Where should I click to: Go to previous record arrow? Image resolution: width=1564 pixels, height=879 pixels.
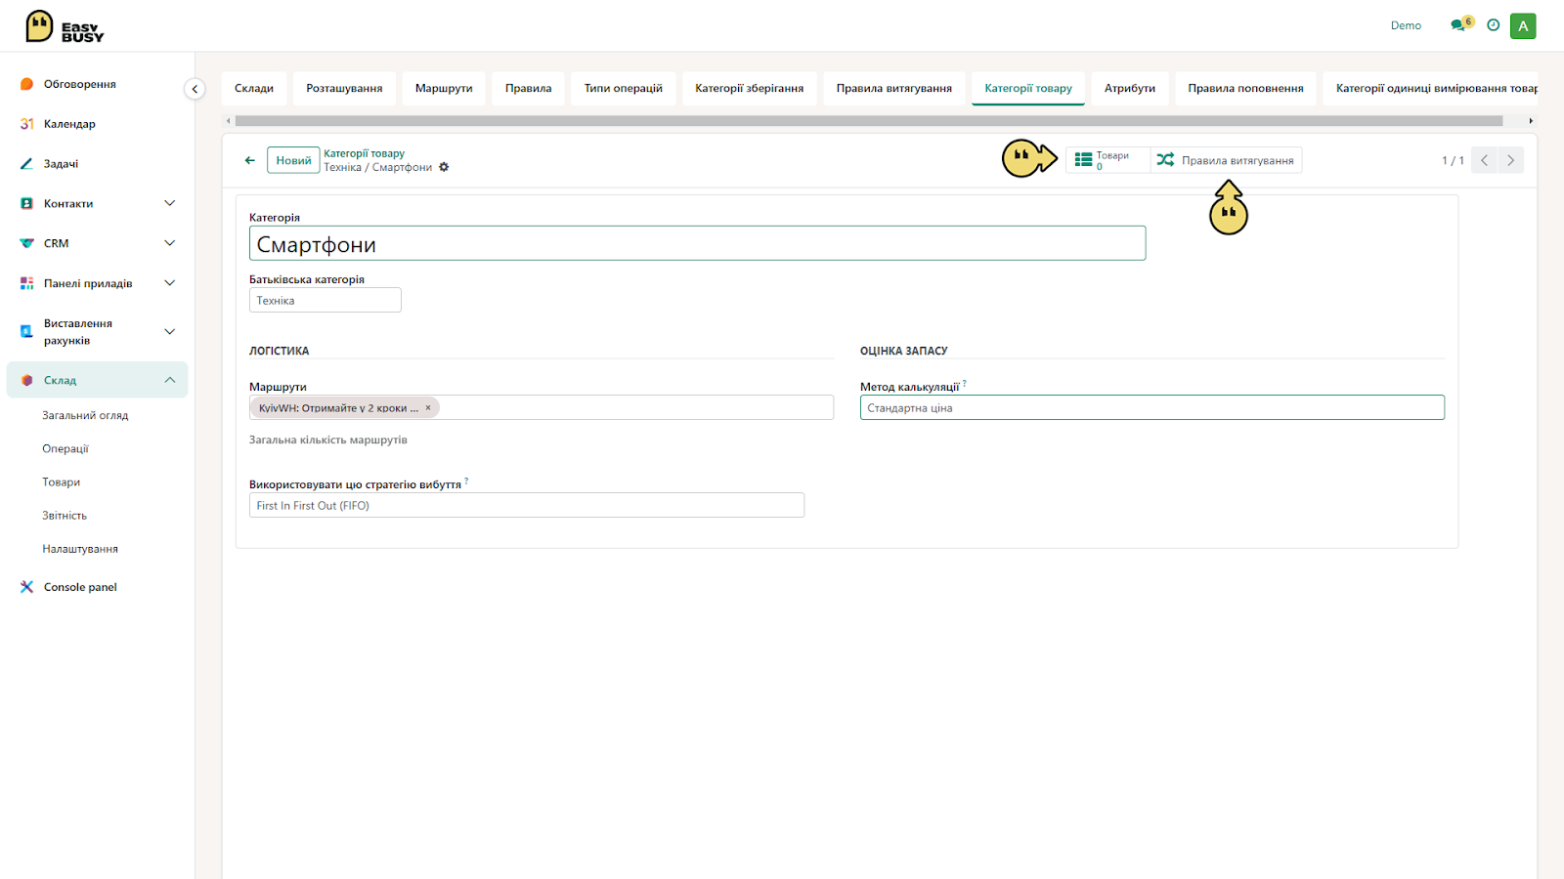1485,160
